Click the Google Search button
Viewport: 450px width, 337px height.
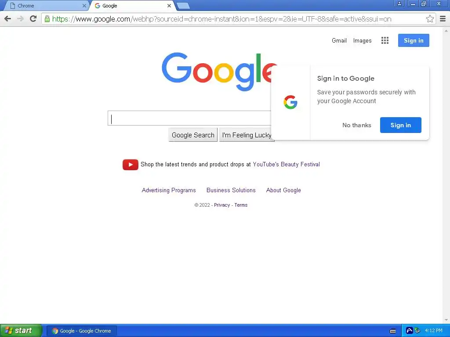pos(193,135)
